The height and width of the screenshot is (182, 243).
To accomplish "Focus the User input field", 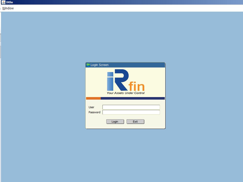I will click(131, 107).
